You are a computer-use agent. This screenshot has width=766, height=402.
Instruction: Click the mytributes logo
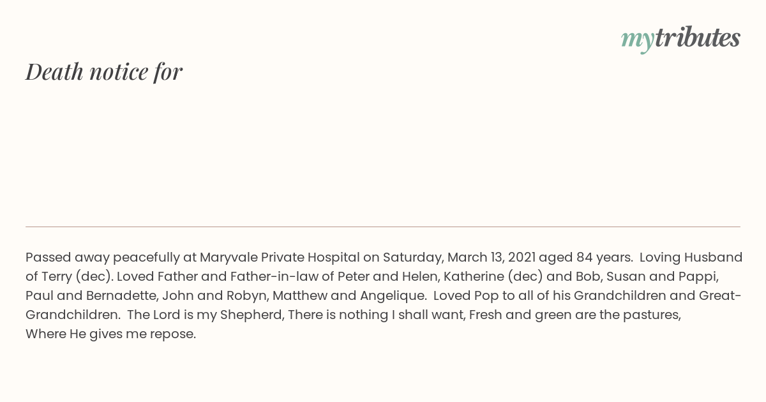click(x=680, y=39)
